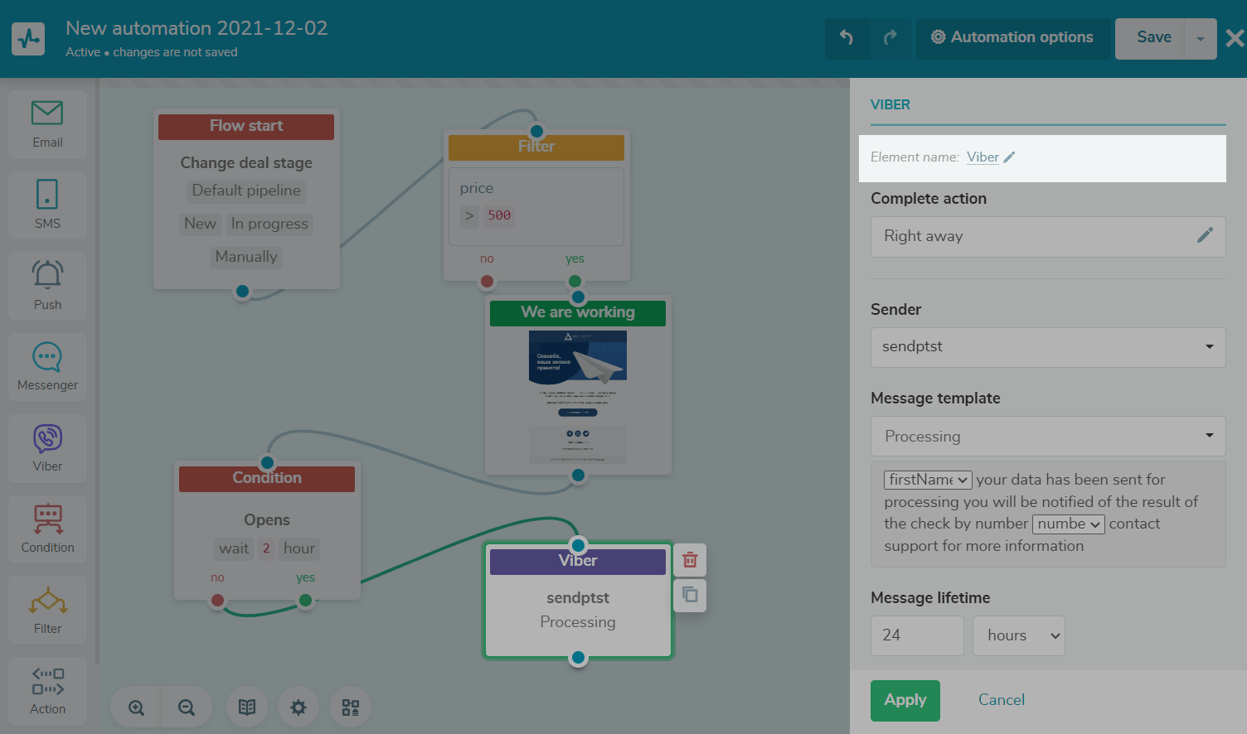The image size is (1247, 734).
Task: Select the Viber block header on canvas
Action: coord(578,561)
